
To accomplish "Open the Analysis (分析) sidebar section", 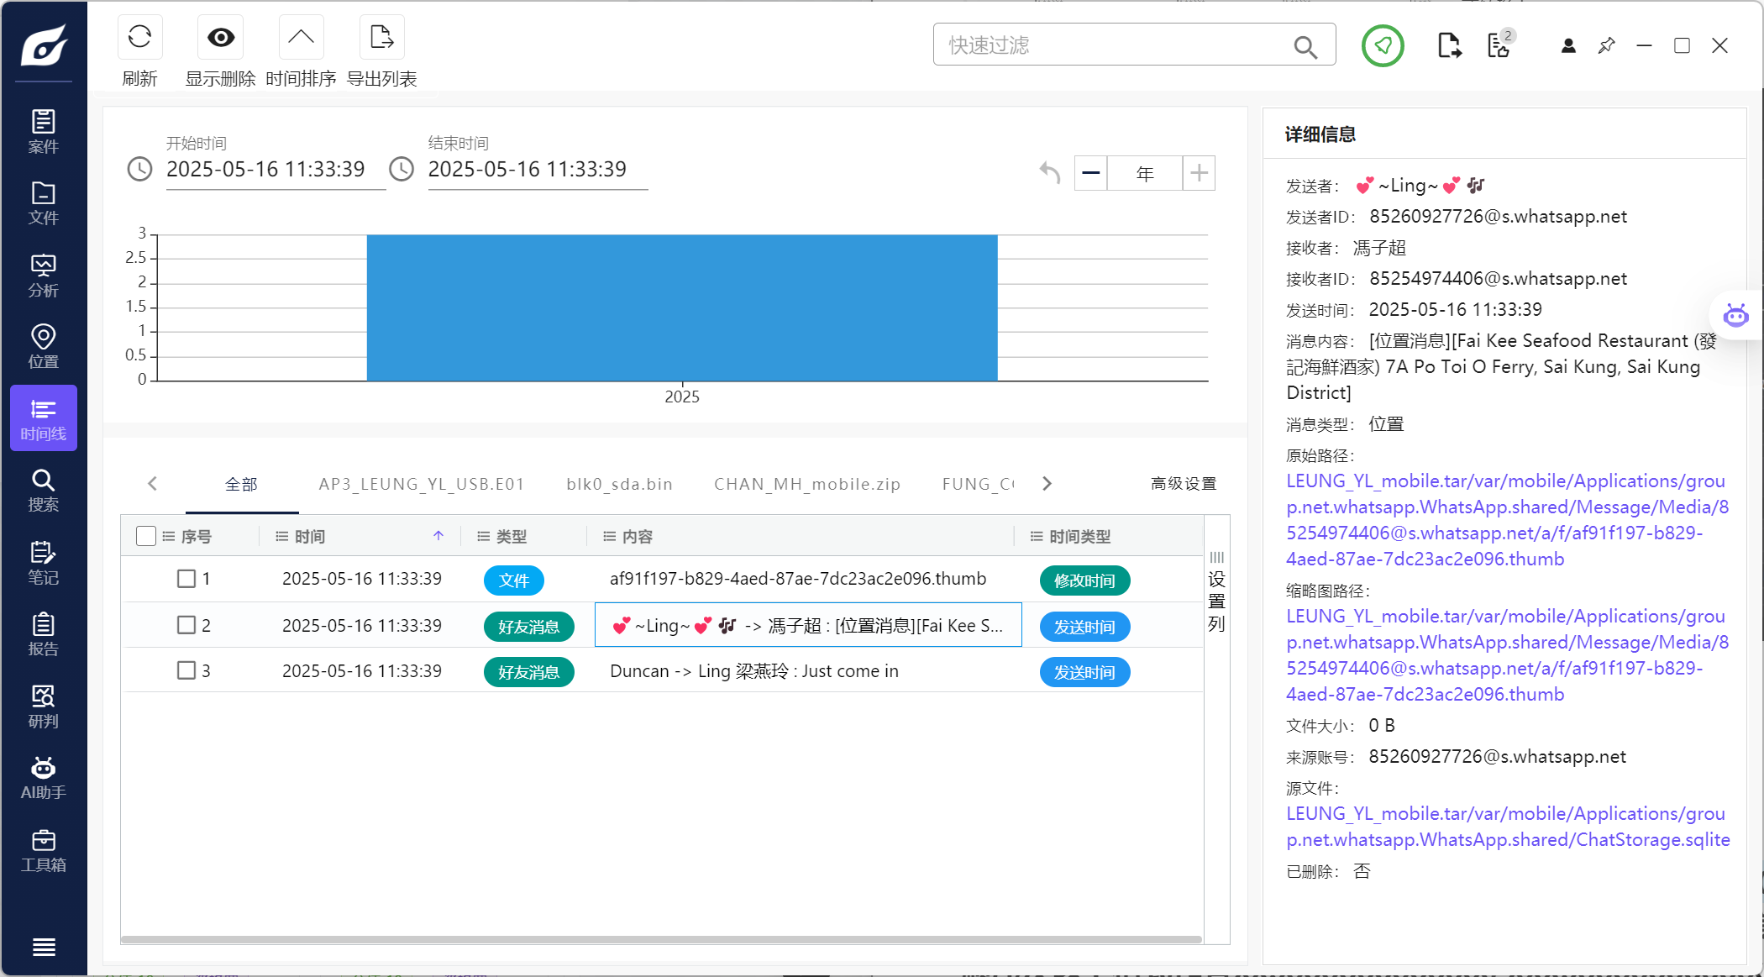I will [x=44, y=276].
